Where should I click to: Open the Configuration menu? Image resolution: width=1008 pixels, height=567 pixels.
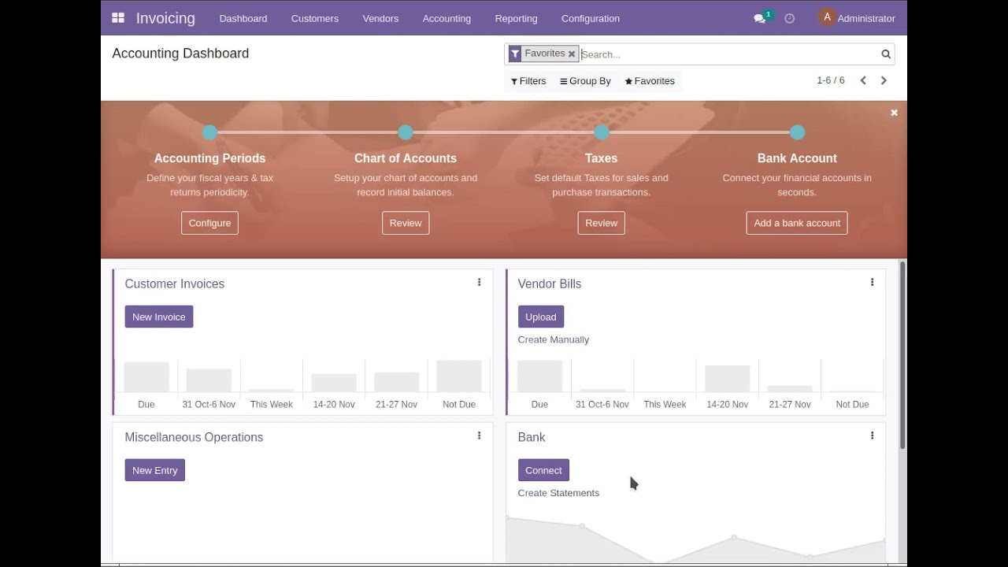coord(591,18)
